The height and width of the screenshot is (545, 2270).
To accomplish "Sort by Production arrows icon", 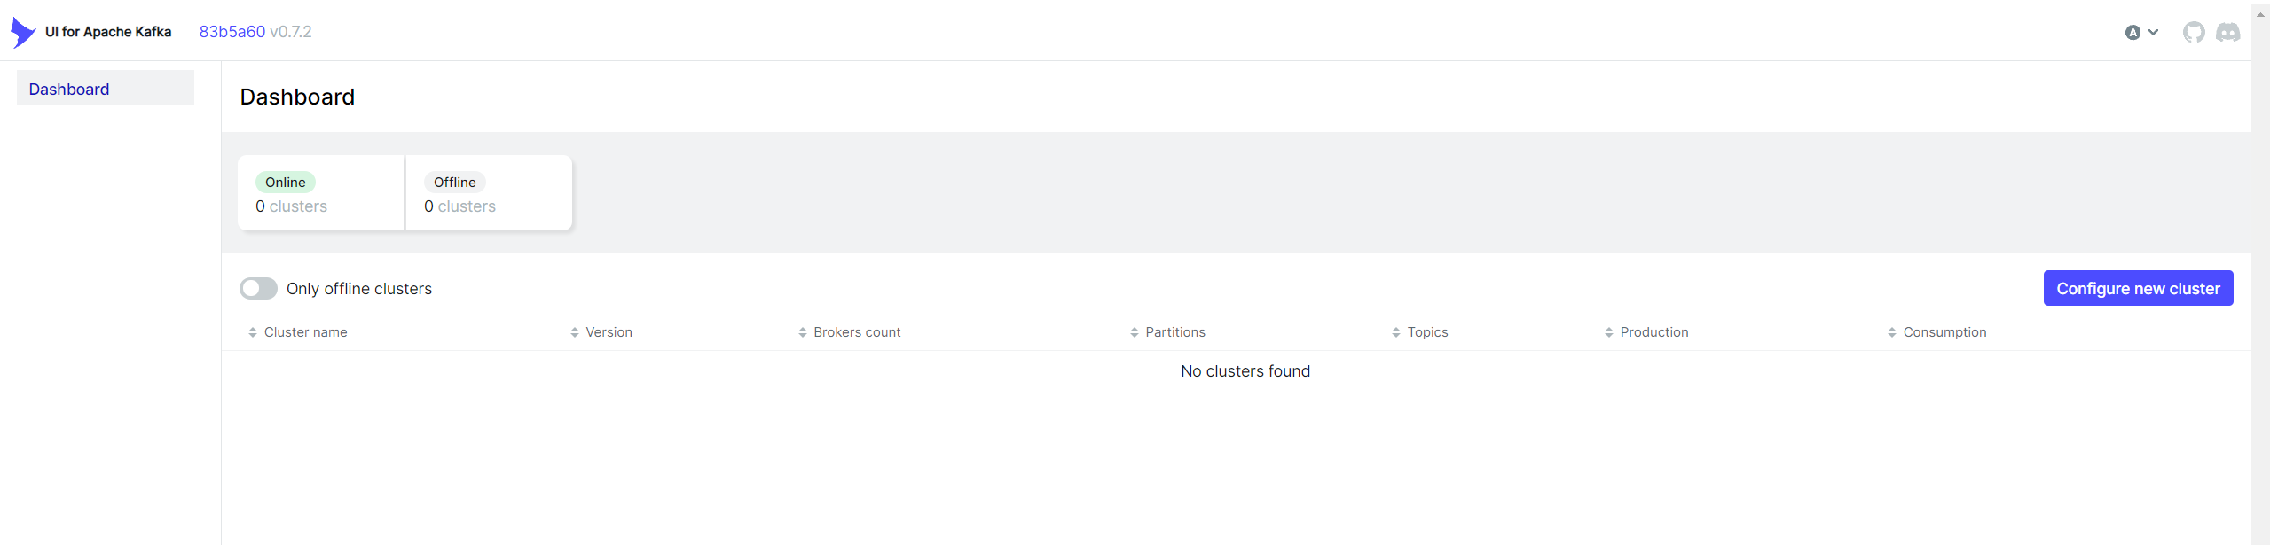I will pos(1609,332).
